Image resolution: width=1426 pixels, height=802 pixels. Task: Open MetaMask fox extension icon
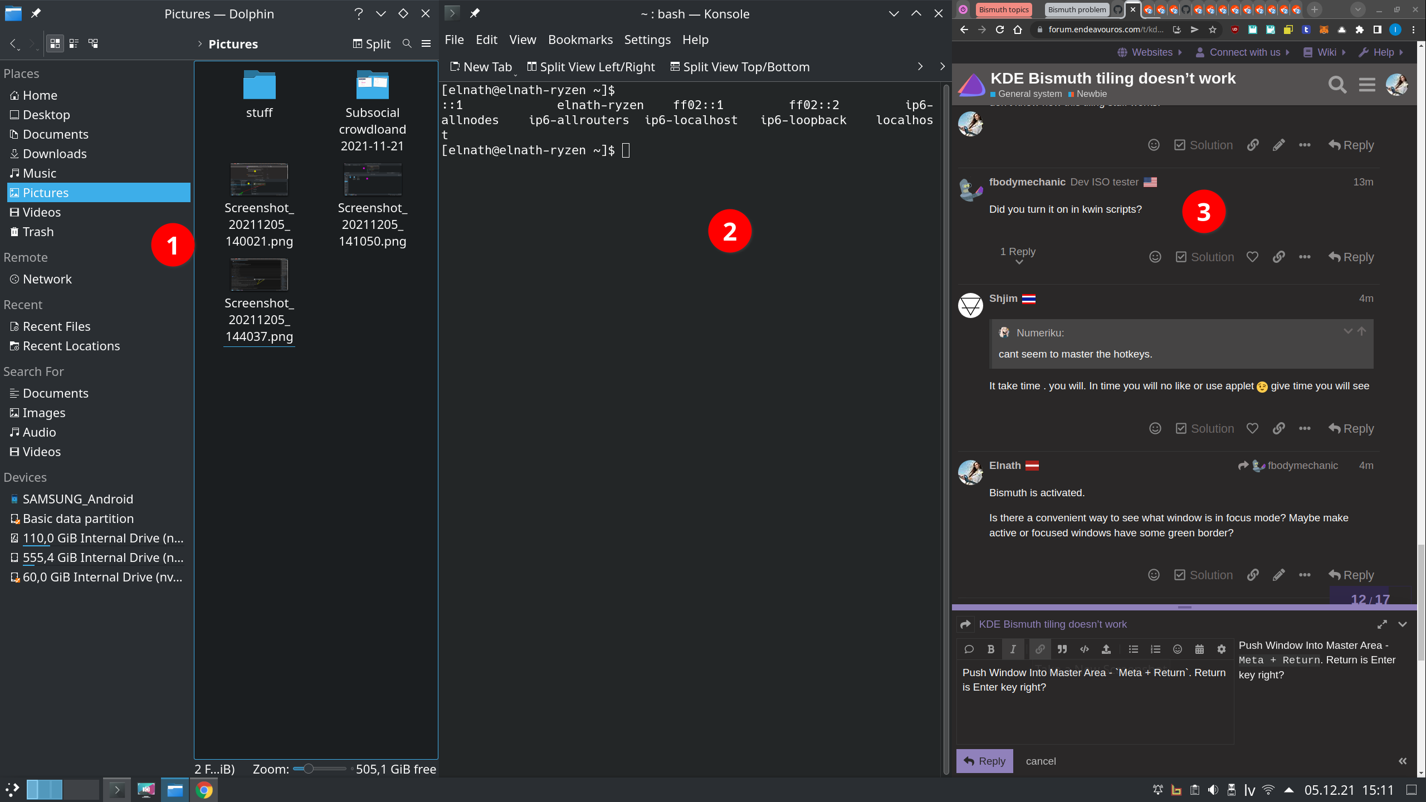pos(1324,30)
